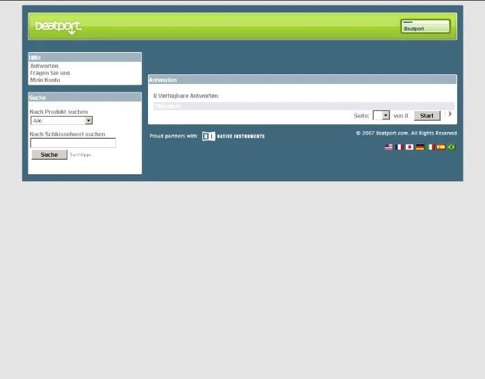This screenshot has width=485, height=379.
Task: Pick the Italian flag language icon
Action: tap(430, 147)
